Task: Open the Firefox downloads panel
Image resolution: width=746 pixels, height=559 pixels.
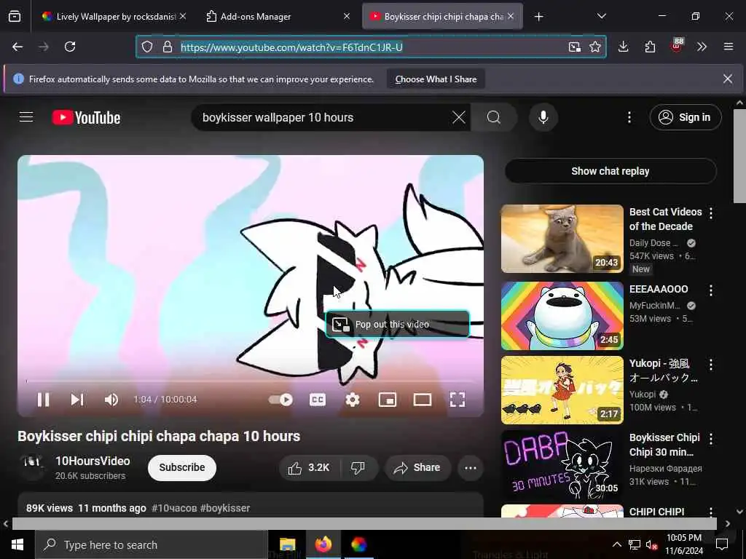Action: (x=624, y=47)
